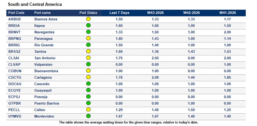Select port code ECPSJ
Screen dimensions: 257x126
[x=14, y=97]
